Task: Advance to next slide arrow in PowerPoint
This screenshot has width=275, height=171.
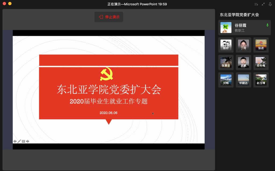Action: point(28,141)
